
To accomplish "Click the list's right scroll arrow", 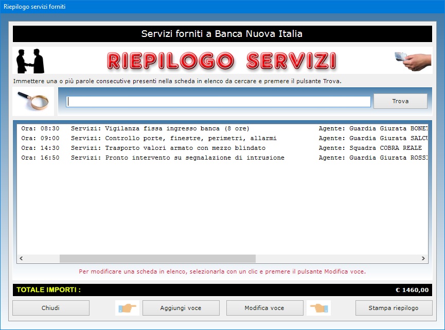I will (423, 259).
